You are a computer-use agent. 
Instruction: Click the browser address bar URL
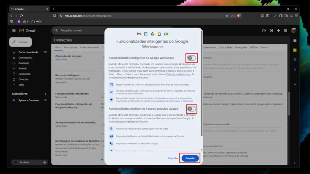(88, 16)
